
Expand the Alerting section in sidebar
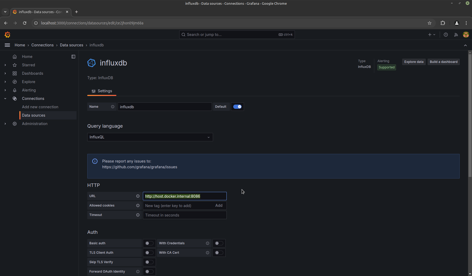coord(5,90)
